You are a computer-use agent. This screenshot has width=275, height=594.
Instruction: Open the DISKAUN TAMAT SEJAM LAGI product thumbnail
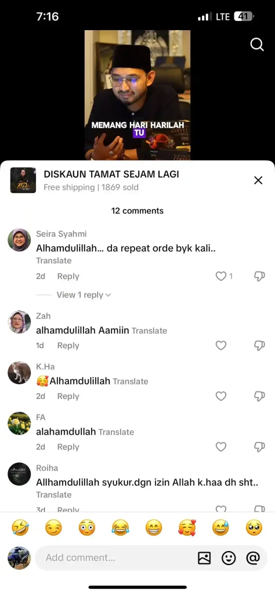point(23,180)
